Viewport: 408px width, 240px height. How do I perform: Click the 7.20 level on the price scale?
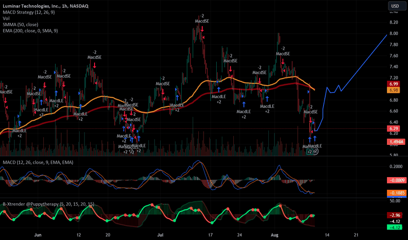(x=394, y=78)
